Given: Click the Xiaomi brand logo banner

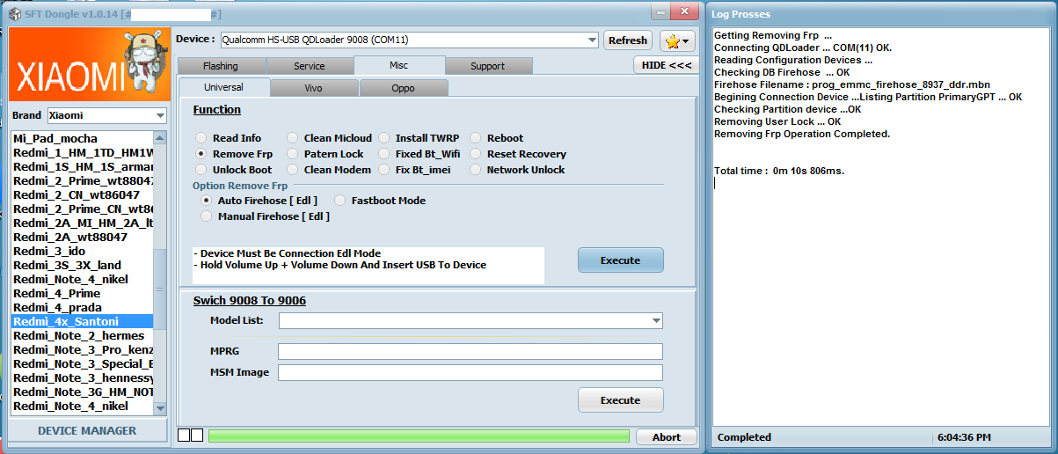Looking at the screenshot, I should [x=88, y=64].
